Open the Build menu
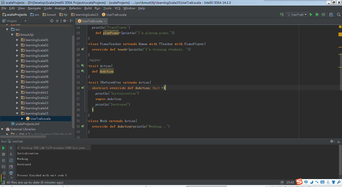 (x=88, y=8)
